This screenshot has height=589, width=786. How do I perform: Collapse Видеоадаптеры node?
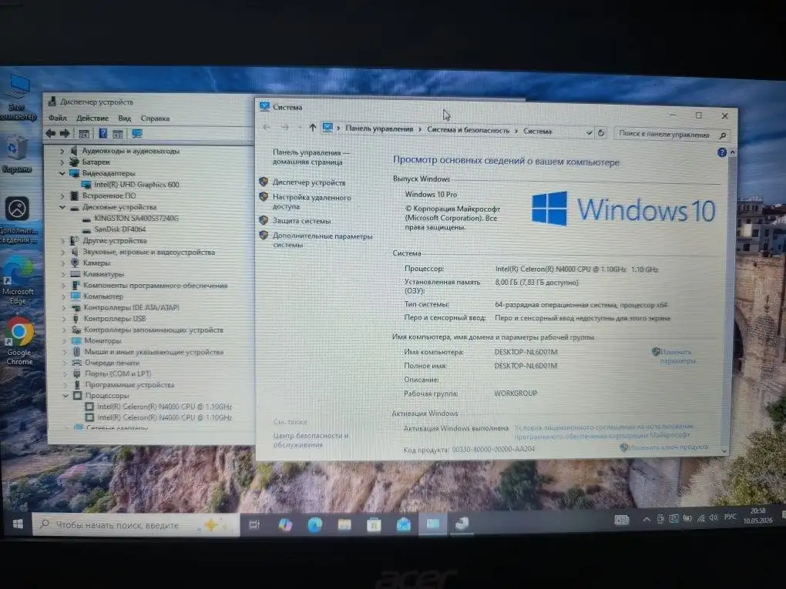pos(62,173)
